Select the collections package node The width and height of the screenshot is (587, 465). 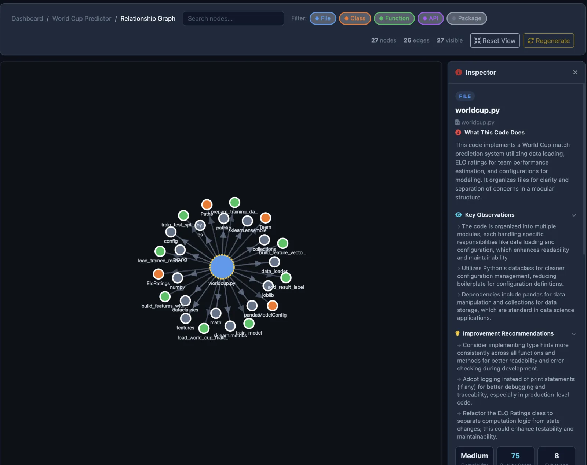click(264, 240)
